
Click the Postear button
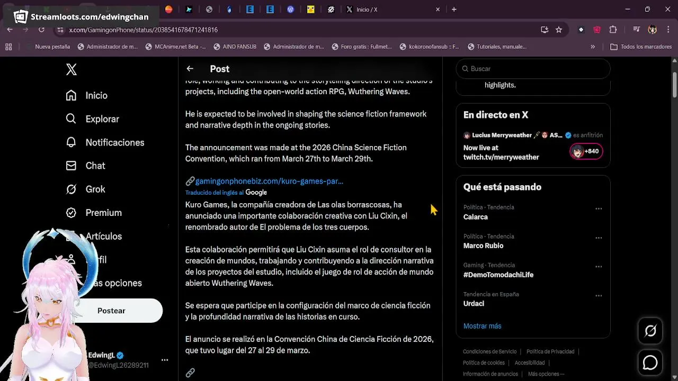click(x=111, y=311)
